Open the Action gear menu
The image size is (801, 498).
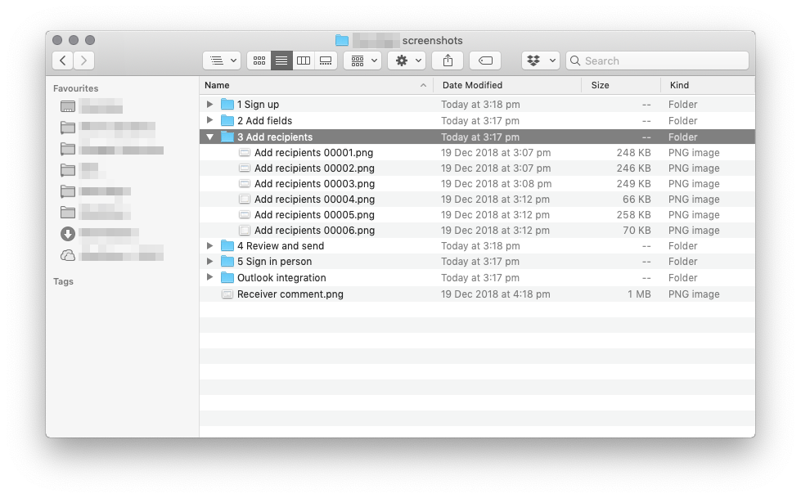407,61
